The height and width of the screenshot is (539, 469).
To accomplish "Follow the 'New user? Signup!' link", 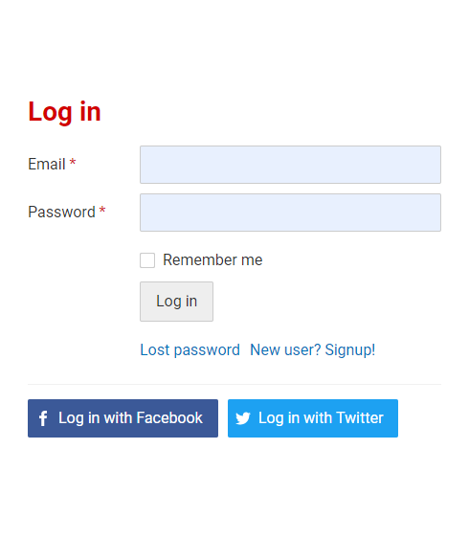I will click(x=312, y=350).
